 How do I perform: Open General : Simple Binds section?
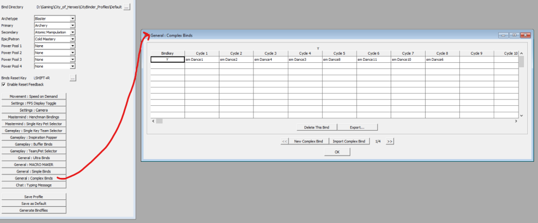click(33, 171)
